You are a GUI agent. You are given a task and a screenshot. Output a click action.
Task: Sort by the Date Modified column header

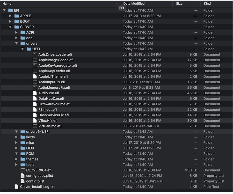(x=146, y=3)
